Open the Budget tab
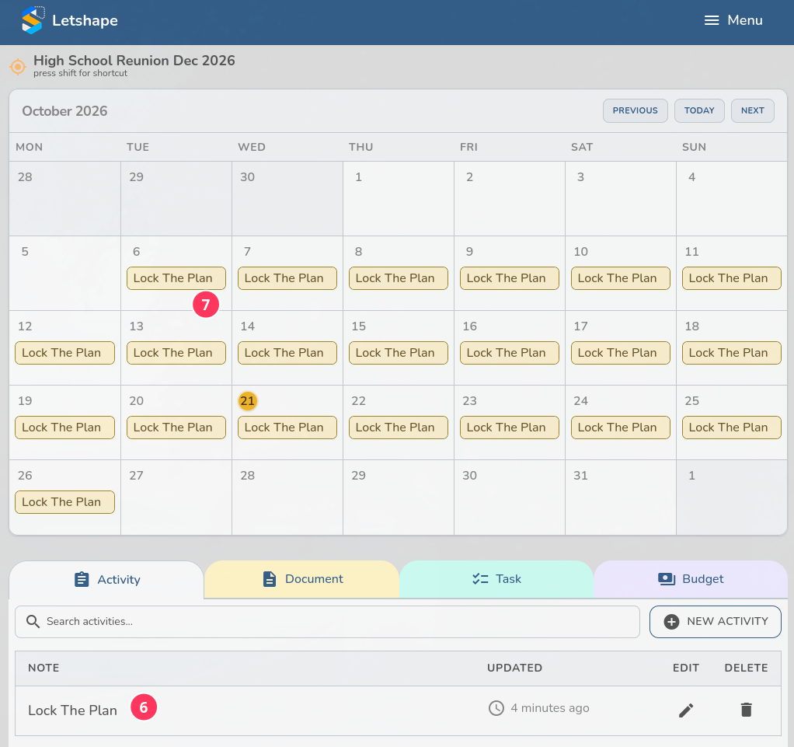 point(691,579)
